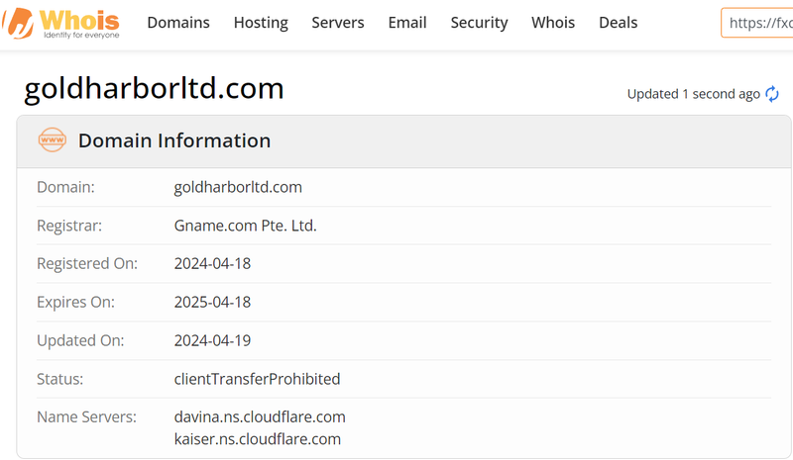Click the Updated On: field label
This screenshot has height=460, width=793.
point(80,341)
